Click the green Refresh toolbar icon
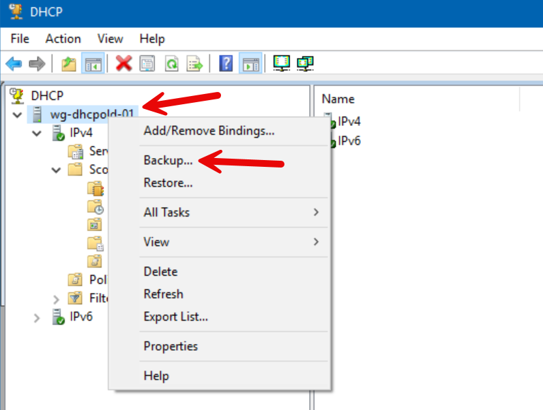 point(172,63)
